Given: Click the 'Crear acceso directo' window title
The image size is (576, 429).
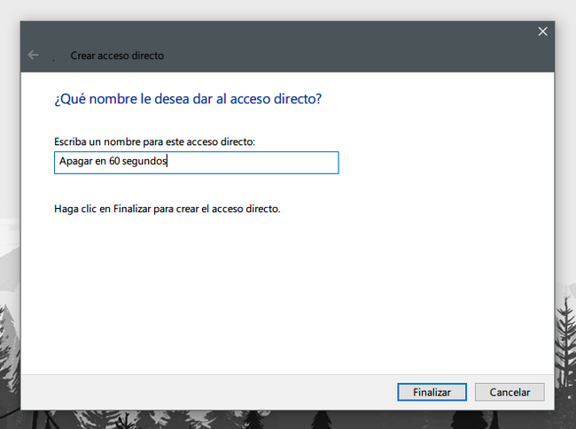Looking at the screenshot, I should [x=117, y=56].
